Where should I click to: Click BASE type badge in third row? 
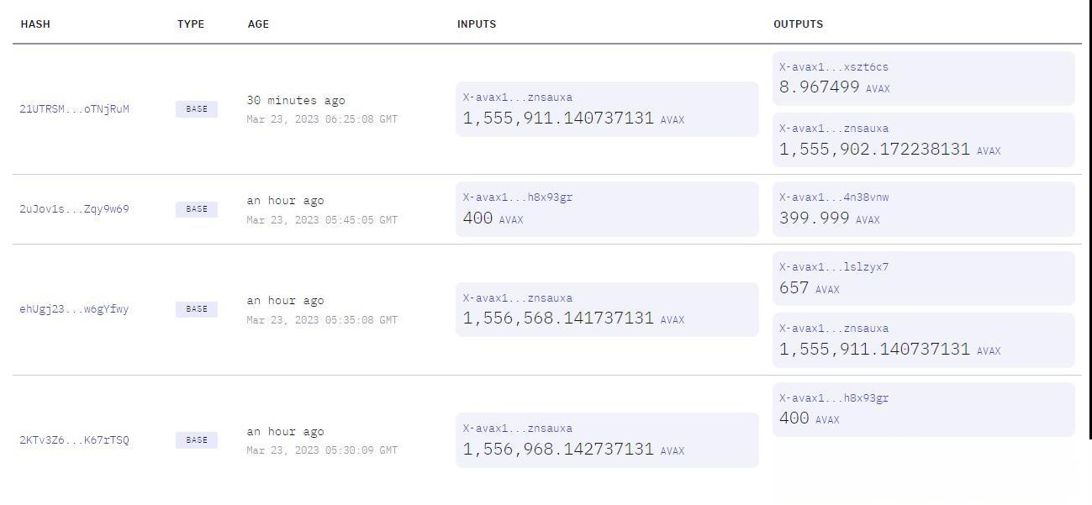[x=197, y=309]
